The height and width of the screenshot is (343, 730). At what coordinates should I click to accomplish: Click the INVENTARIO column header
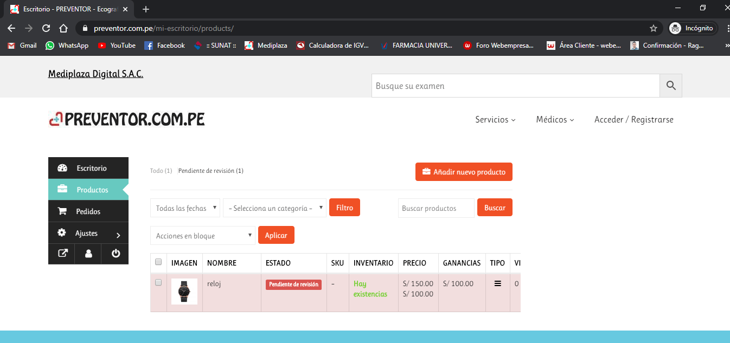tap(374, 263)
